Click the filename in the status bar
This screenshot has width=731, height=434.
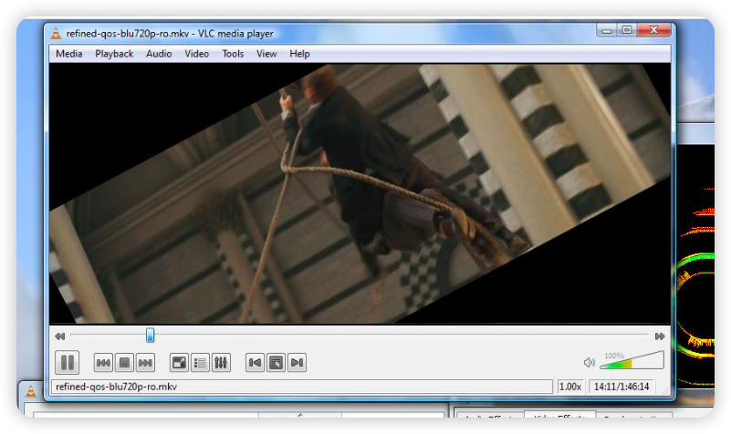(x=117, y=387)
